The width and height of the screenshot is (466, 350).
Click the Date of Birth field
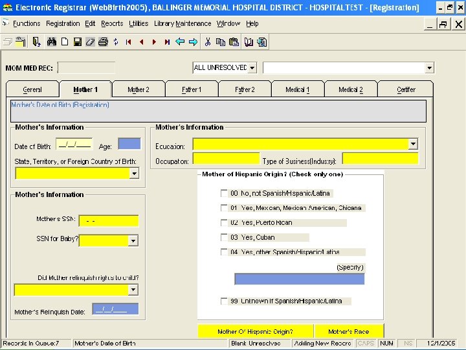[x=74, y=144]
